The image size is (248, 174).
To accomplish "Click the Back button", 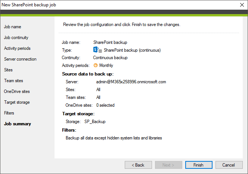I will click(138, 165).
